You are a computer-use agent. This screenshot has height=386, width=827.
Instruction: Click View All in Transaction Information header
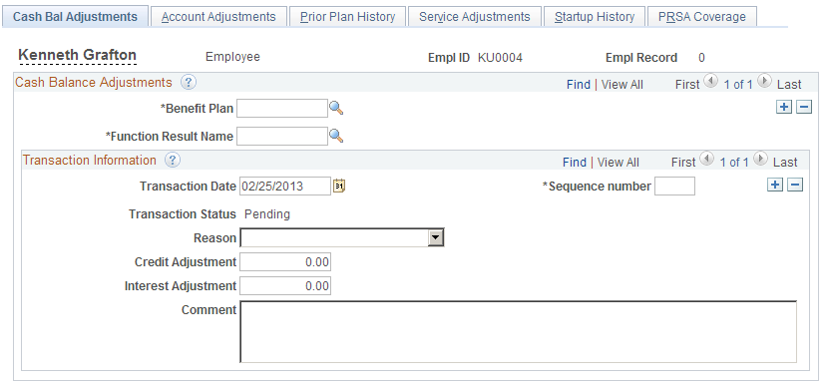pyautogui.click(x=618, y=163)
